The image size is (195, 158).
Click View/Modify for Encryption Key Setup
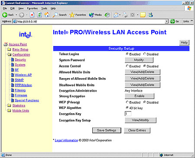point(140,120)
